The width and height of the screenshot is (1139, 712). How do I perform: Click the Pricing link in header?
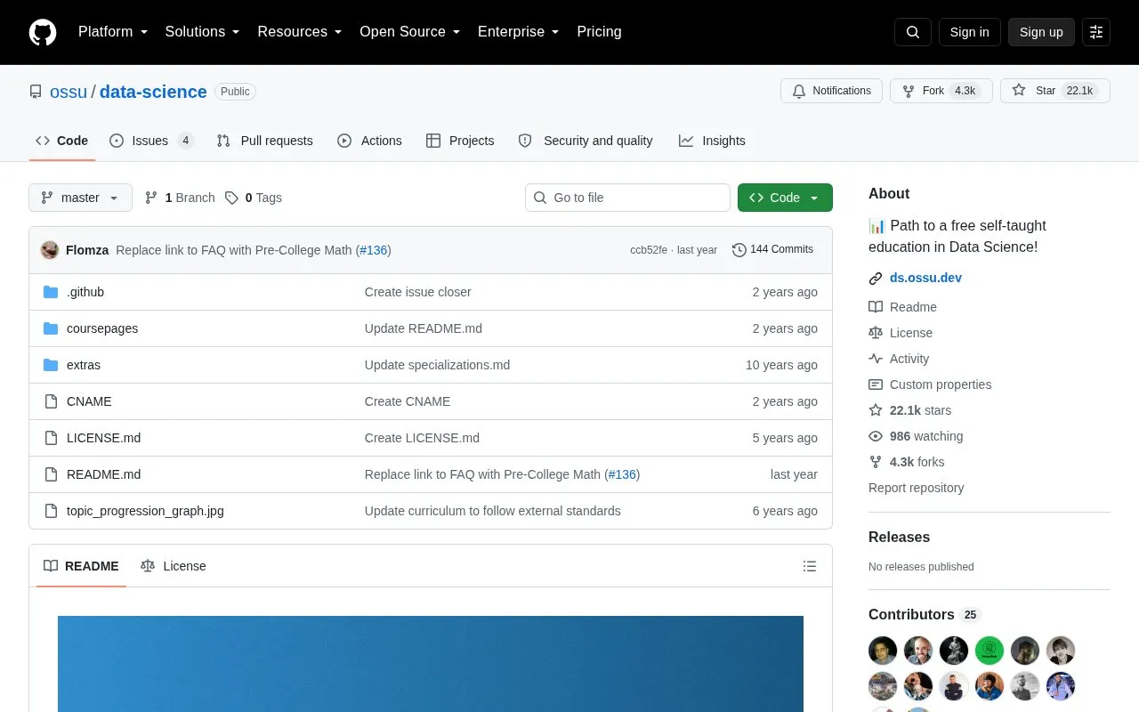coord(599,32)
